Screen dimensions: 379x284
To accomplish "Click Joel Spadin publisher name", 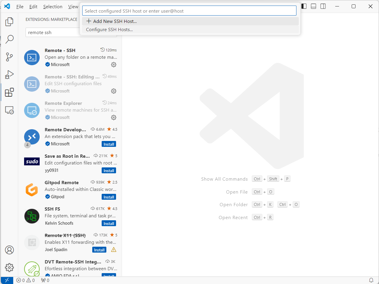I will coord(56,250).
